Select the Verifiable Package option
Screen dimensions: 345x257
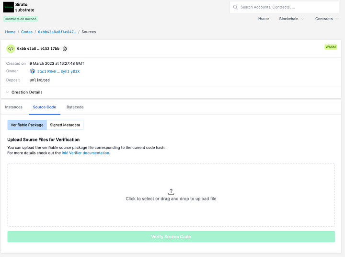[27, 125]
